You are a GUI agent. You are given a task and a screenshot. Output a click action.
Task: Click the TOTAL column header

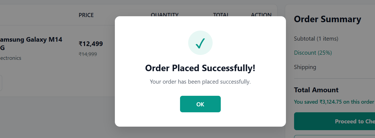pos(221,14)
